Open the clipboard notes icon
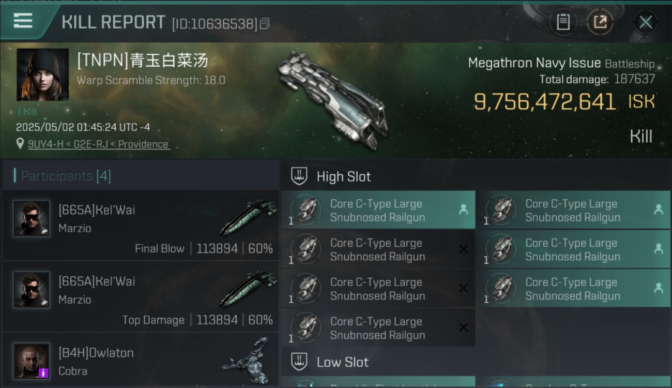The image size is (672, 388). point(563,22)
